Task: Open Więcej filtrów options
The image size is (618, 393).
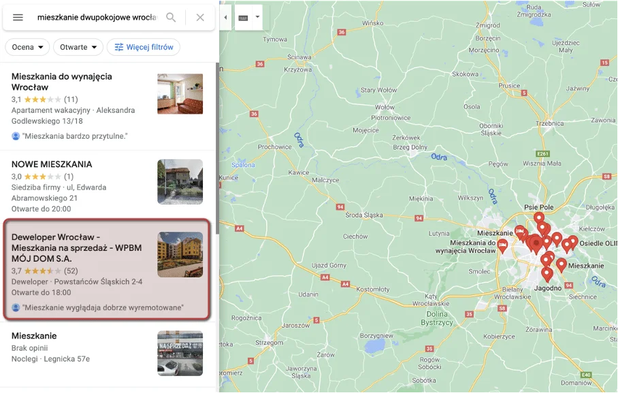Action: [x=144, y=47]
